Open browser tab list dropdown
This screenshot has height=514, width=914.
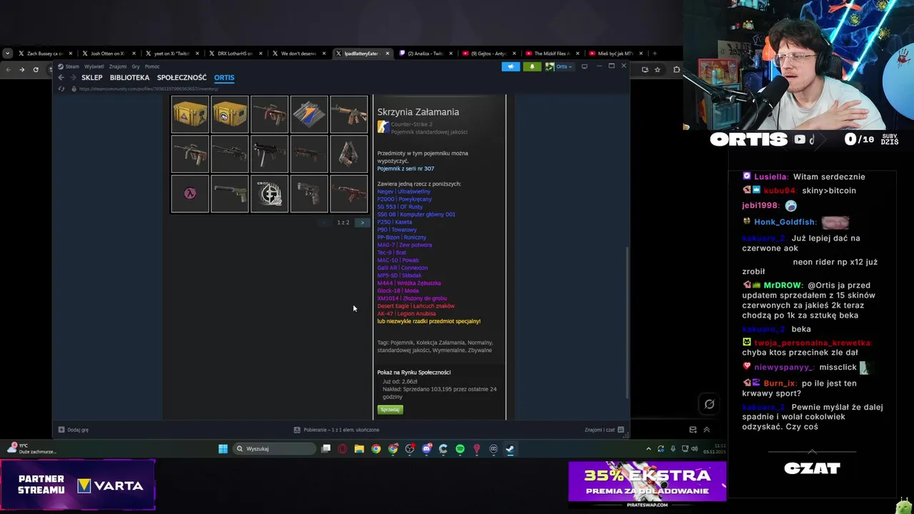[7, 54]
